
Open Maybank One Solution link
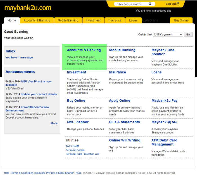point(163,52)
